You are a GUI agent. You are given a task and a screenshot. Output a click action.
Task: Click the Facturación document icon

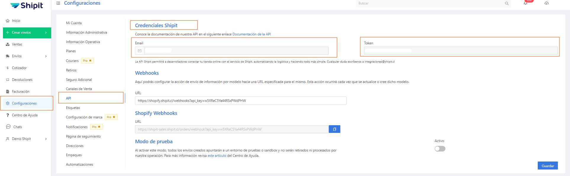tap(8, 92)
